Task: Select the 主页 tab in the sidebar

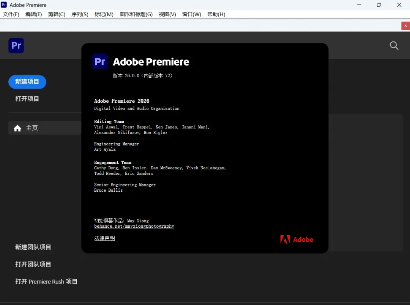Action: coord(45,128)
